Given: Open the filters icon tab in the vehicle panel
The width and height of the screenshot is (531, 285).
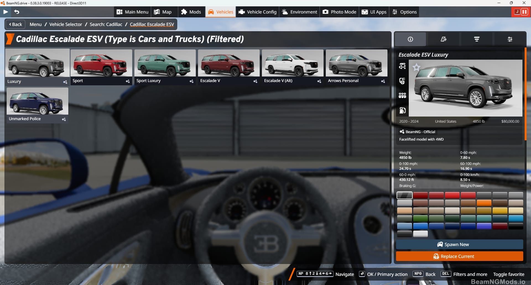Looking at the screenshot, I should click(476, 39).
